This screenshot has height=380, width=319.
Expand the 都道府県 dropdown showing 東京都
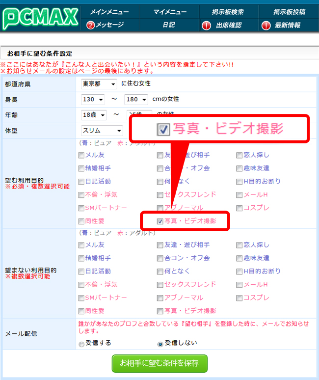click(99, 84)
